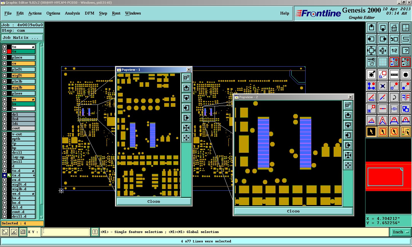Open the Help menu button
Image resolution: width=412 pixels, height=247 pixels.
click(285, 13)
